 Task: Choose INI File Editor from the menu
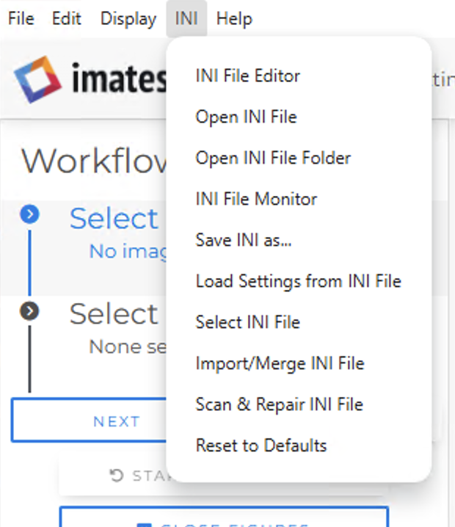247,76
